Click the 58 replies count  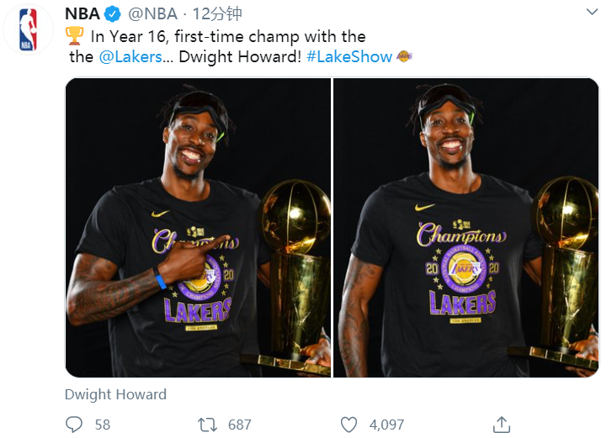click(103, 425)
